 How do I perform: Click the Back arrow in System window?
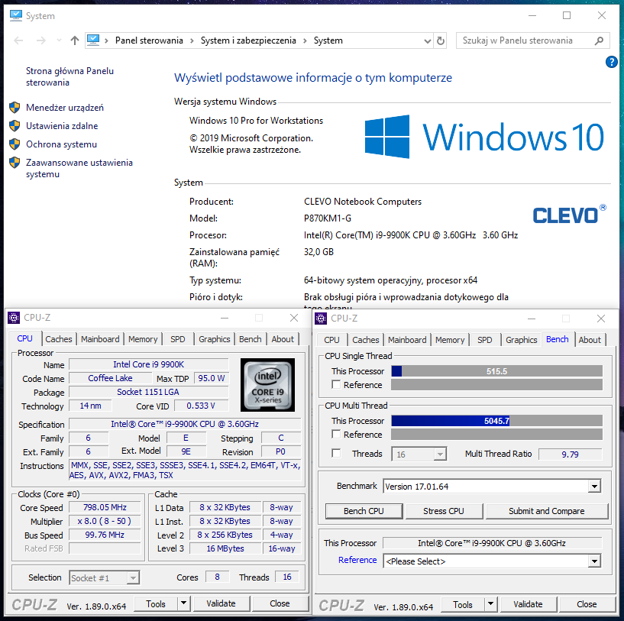[x=18, y=40]
